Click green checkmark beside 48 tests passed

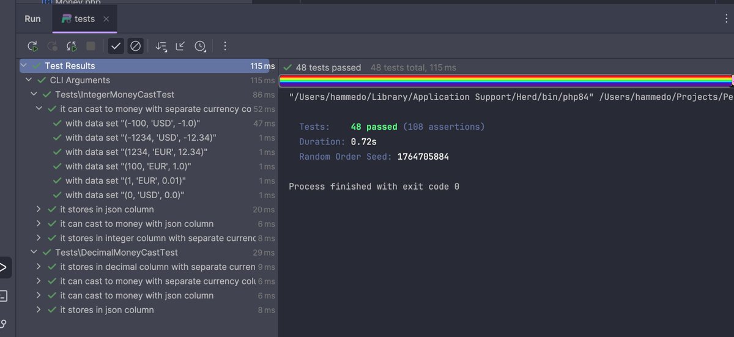287,67
